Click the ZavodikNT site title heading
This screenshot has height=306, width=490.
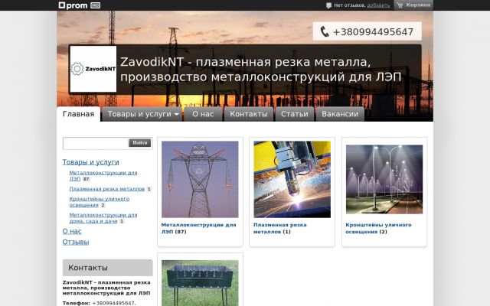(260, 70)
